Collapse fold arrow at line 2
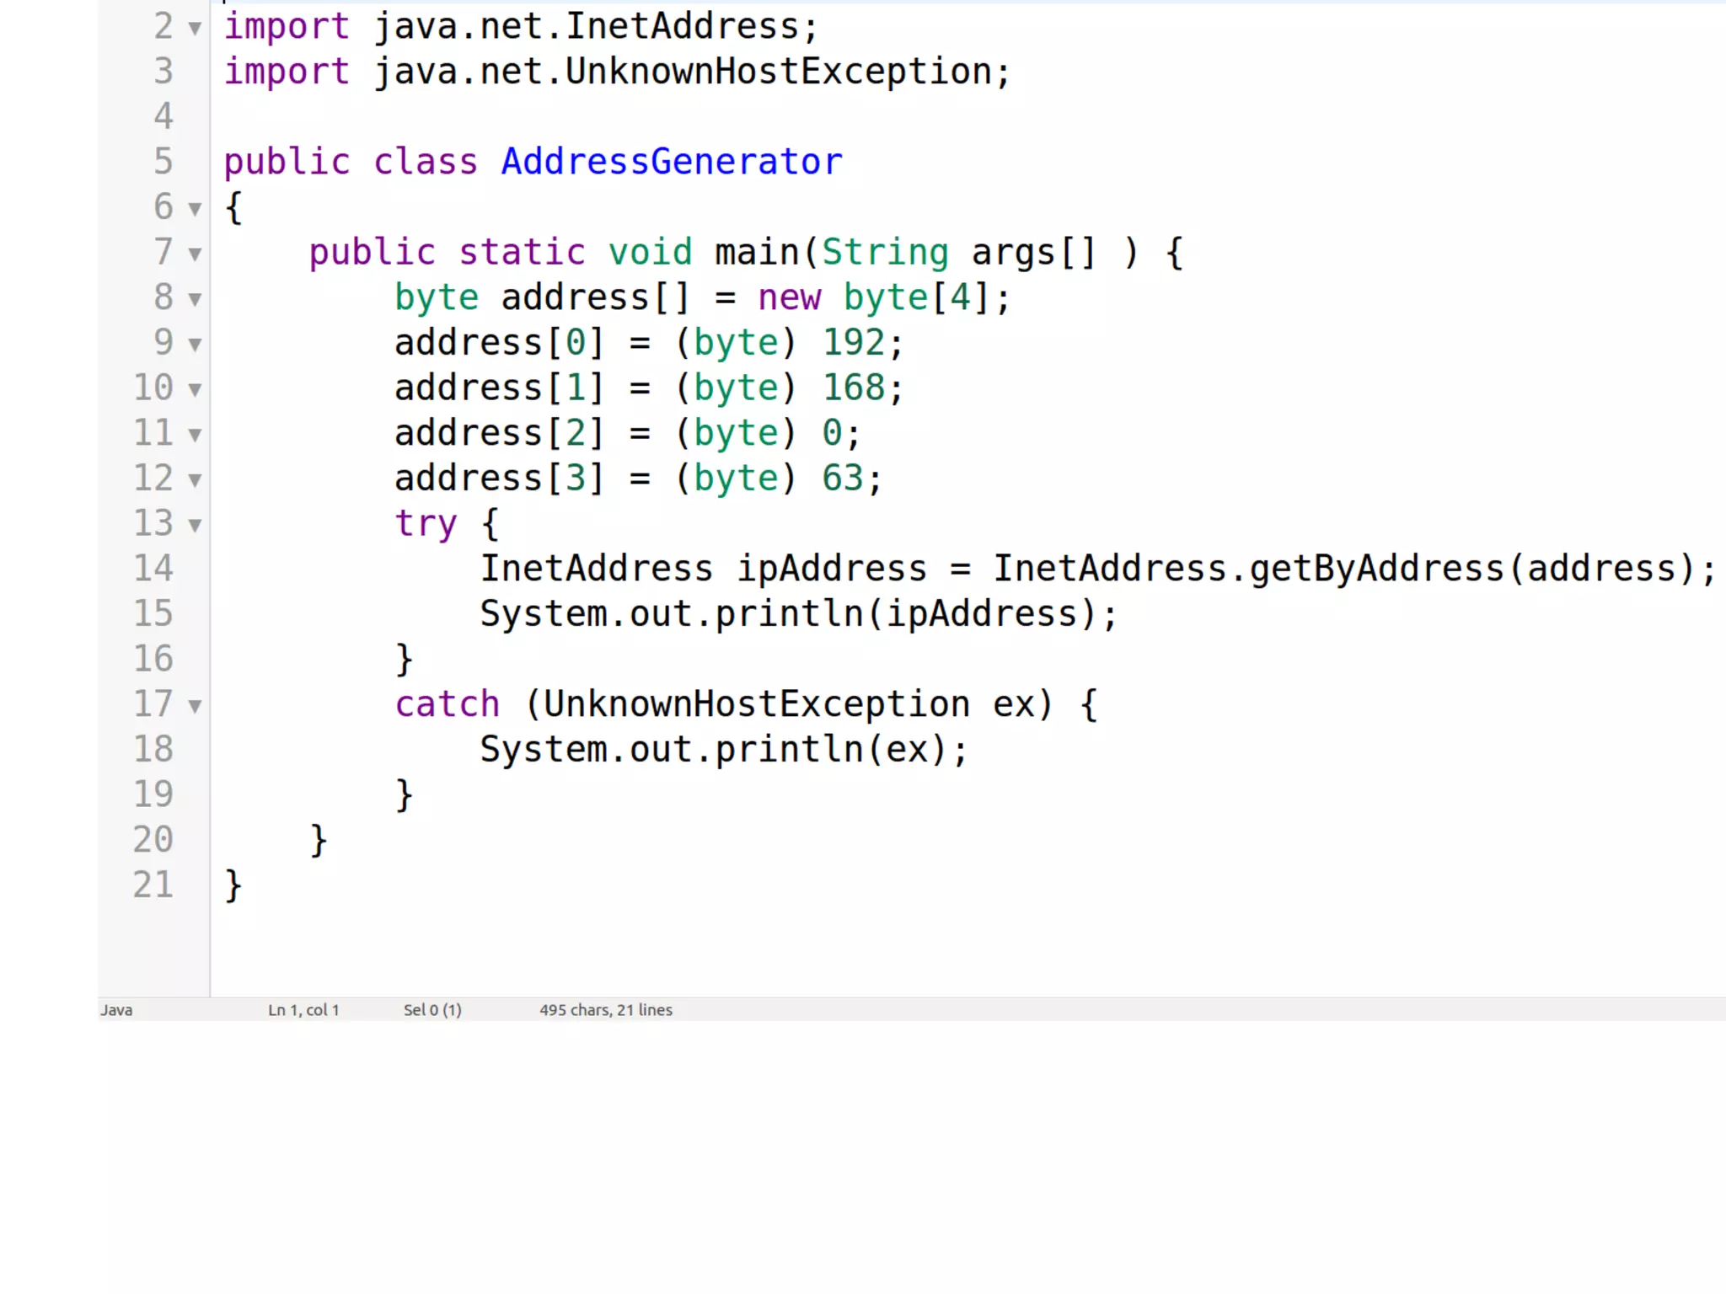The image size is (1726, 1294). [x=195, y=29]
